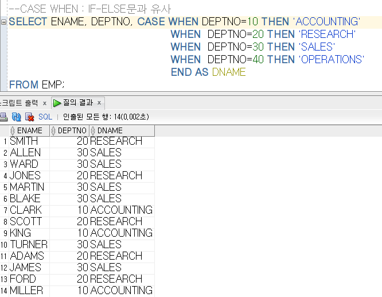Image resolution: width=382 pixels, height=297 pixels.
Task: Click the 'ACCOUNTING' string in the editor
Action: [328, 22]
